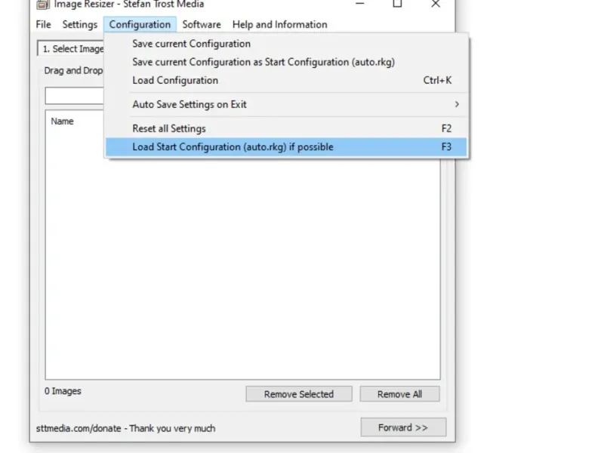
Task: Expand Auto Save Settings on Exit submenu
Action: coord(286,104)
